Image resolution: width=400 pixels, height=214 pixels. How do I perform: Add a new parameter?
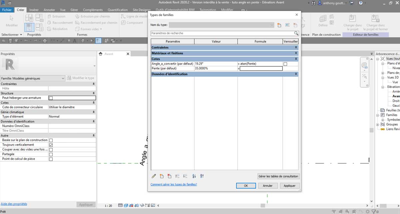tap(162, 176)
